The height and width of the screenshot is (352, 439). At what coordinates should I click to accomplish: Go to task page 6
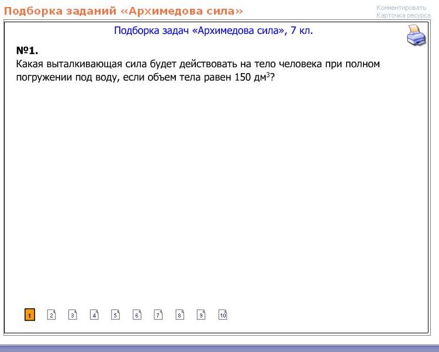click(x=137, y=315)
